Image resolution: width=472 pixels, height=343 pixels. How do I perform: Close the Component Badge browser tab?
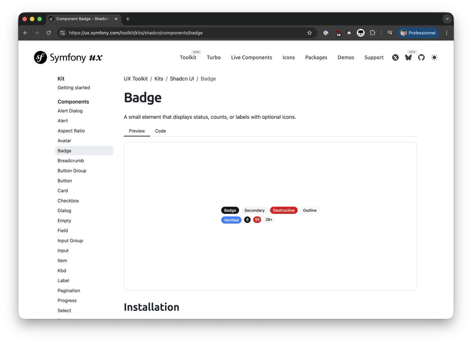[x=116, y=19]
